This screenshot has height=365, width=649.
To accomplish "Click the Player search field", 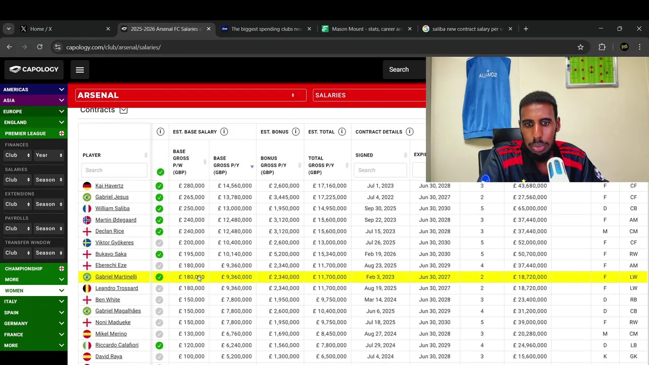I will coord(114,170).
